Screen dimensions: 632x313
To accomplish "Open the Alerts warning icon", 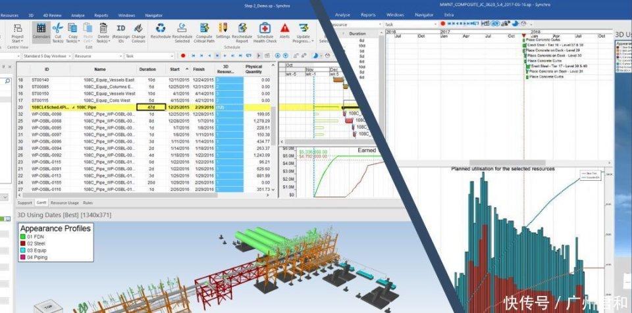I will pos(285,28).
